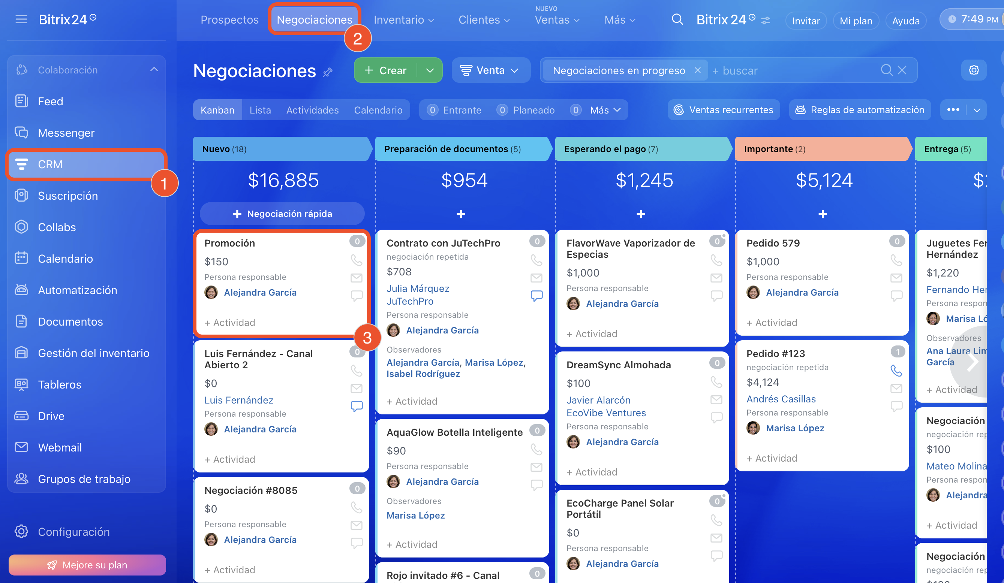Open the Kanban settings gear icon
The width and height of the screenshot is (1004, 583).
point(974,70)
